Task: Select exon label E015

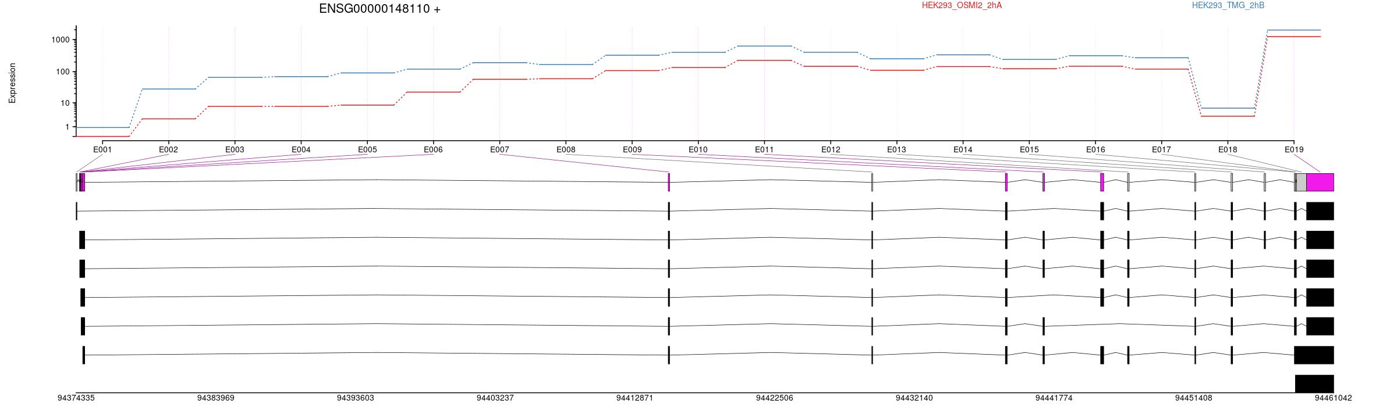Action: pyautogui.click(x=1029, y=149)
